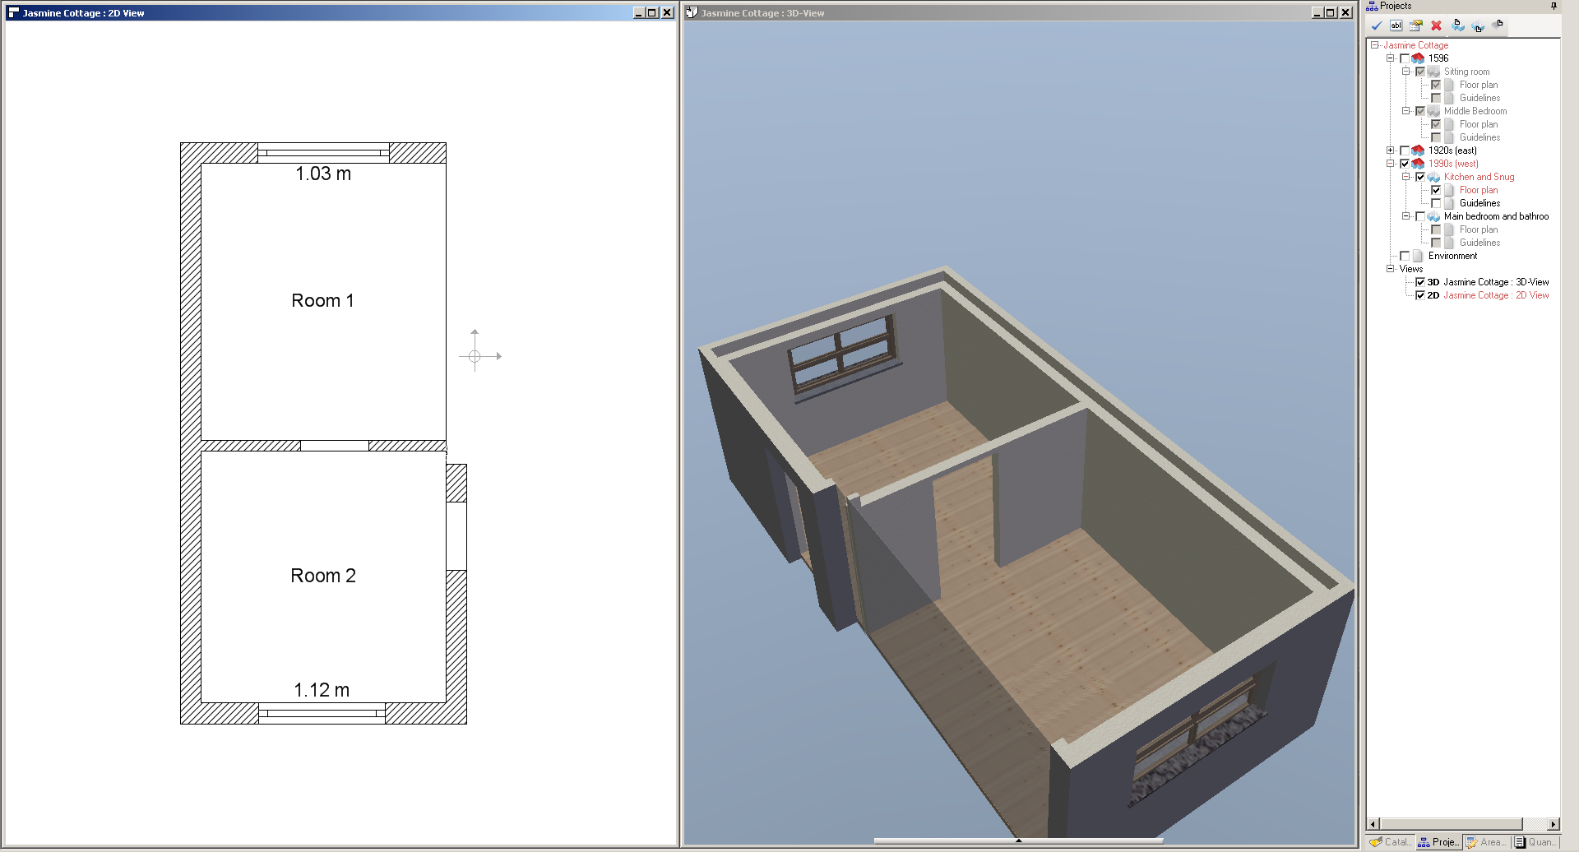Image resolution: width=1579 pixels, height=852 pixels.
Task: Click the Environment page icon
Action: pos(1418,256)
